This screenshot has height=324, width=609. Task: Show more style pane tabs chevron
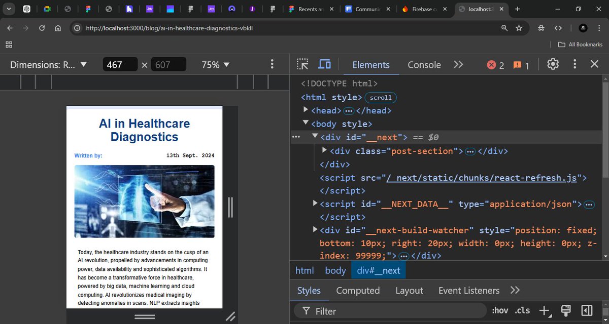515,290
